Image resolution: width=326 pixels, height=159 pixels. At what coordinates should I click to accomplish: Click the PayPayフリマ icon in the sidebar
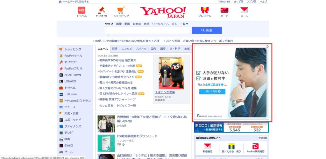point(61,69)
